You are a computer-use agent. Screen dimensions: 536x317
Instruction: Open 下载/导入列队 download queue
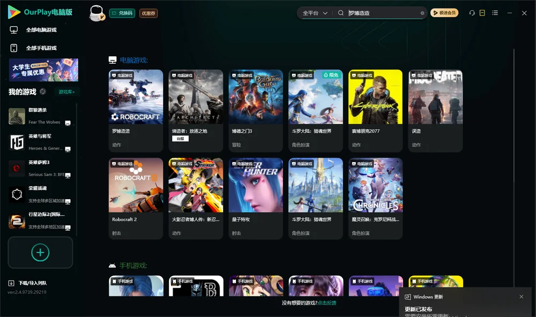(x=33, y=283)
